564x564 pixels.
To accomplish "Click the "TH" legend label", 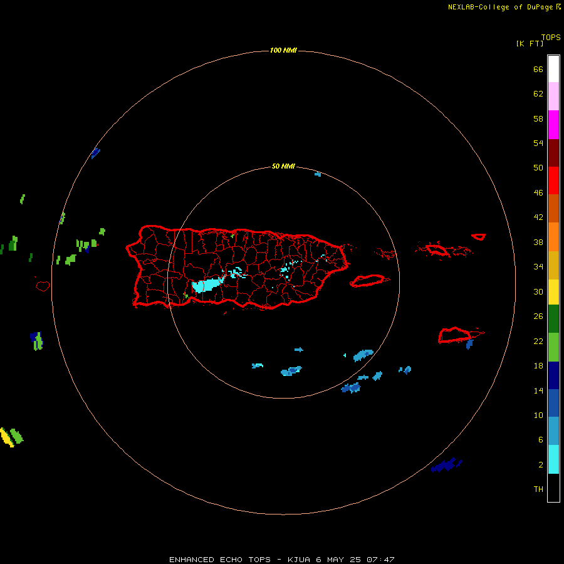I will click(538, 489).
